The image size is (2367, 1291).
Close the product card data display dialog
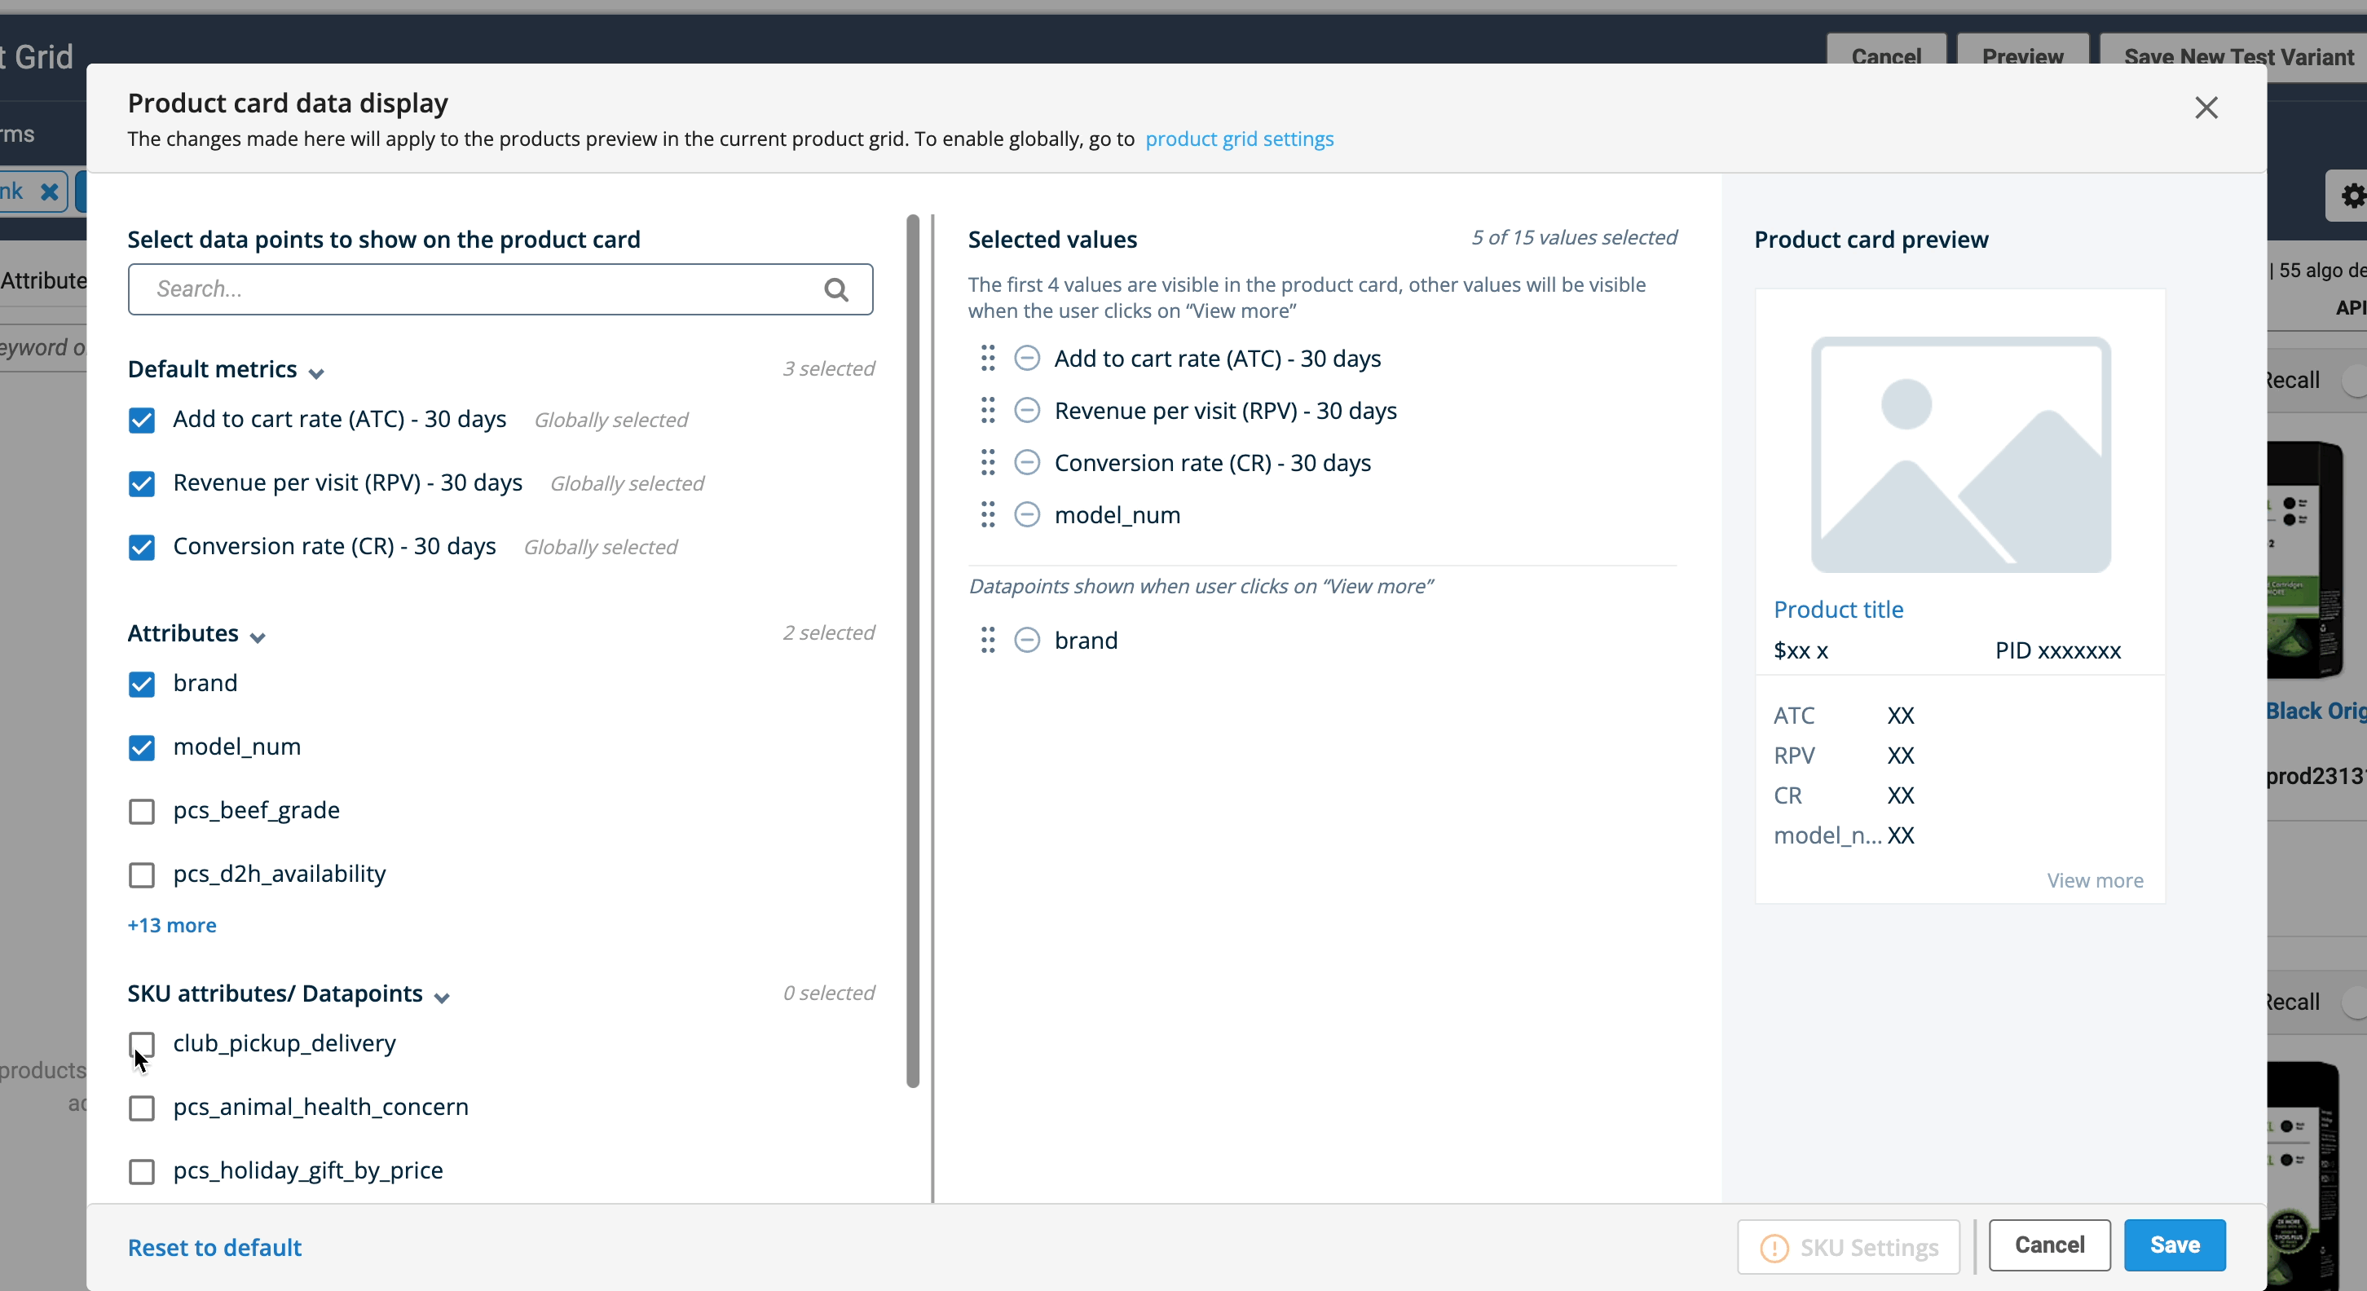click(2206, 108)
